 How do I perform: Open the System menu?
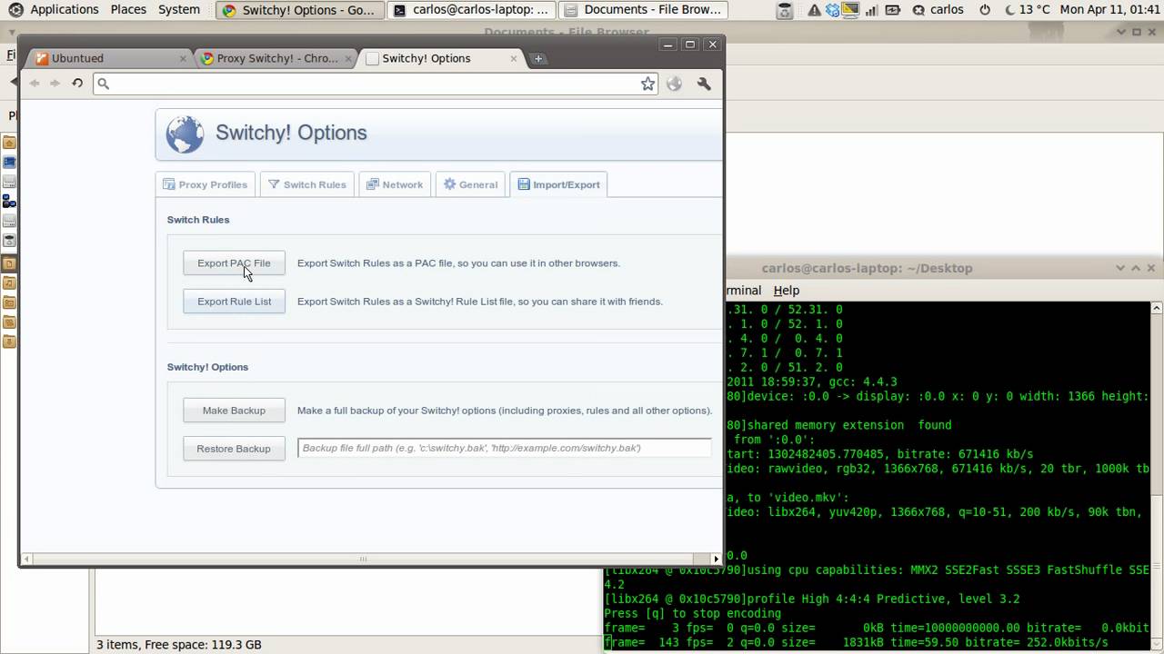click(x=179, y=10)
